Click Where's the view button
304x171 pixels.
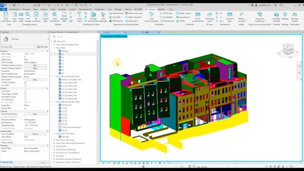pyautogui.click(x=134, y=13)
